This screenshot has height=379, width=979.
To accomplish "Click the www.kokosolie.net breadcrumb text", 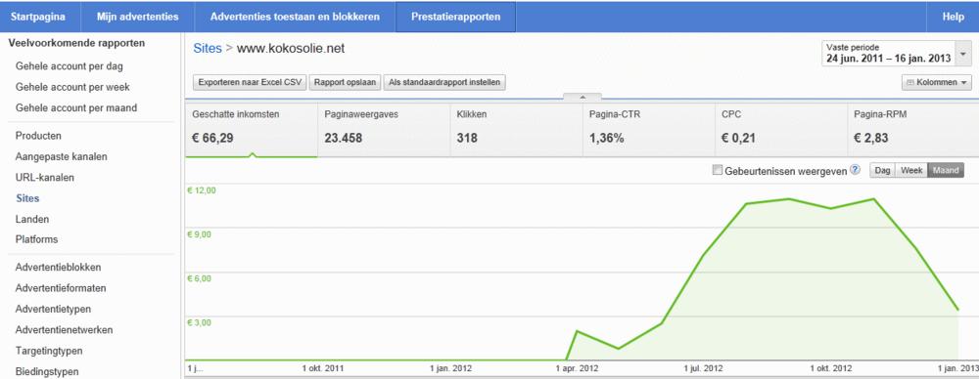I will coord(291,48).
